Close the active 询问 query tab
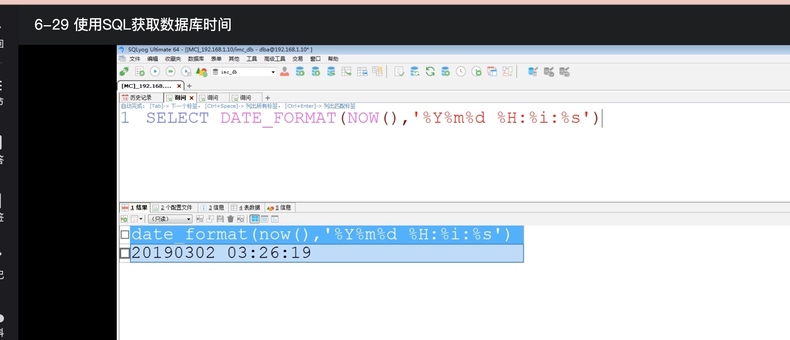This screenshot has height=340, width=790. point(192,98)
